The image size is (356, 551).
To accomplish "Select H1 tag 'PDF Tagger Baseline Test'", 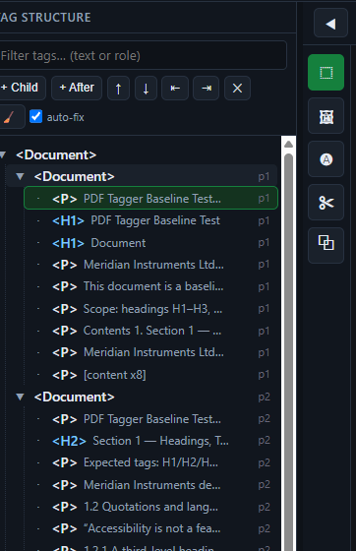I will [151, 220].
